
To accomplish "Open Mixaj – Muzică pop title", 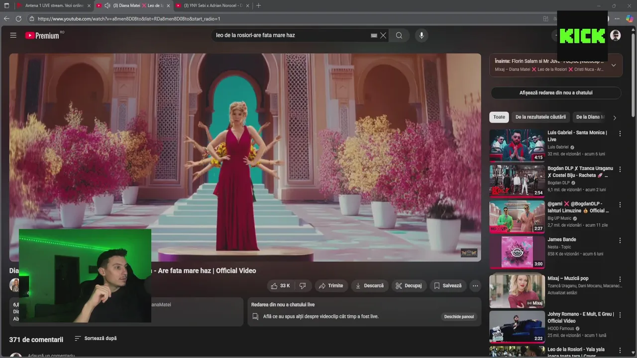I will (568, 278).
